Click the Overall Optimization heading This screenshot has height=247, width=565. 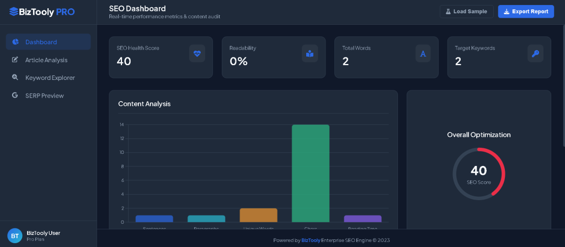(x=478, y=135)
